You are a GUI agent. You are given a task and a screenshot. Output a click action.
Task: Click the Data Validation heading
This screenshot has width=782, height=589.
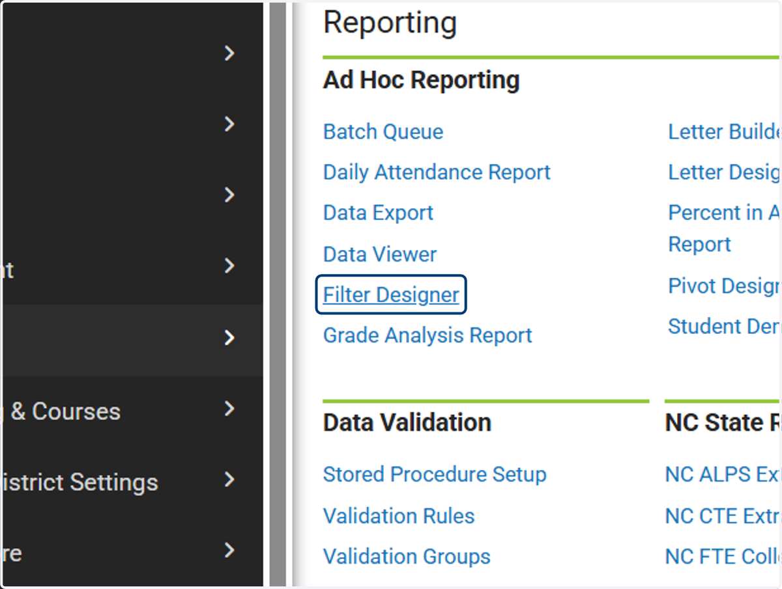[407, 422]
